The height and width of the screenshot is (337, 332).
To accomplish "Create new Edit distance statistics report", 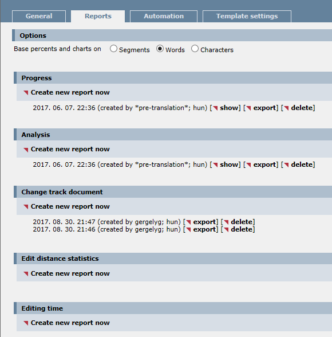I will tap(70, 273).
